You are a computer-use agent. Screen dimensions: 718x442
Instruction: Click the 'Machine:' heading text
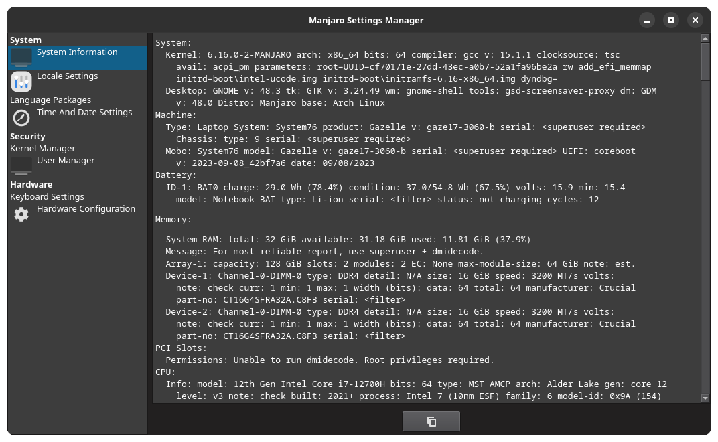click(175, 115)
